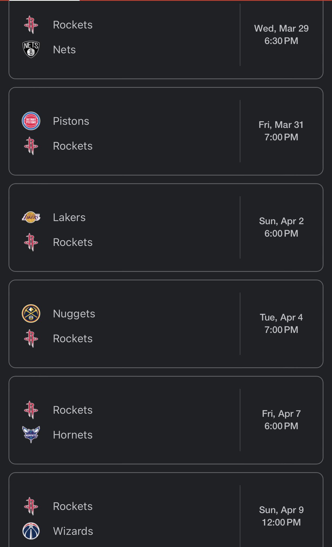Click the Brooklyn Nets logo
The width and height of the screenshot is (332, 547).
[x=31, y=49]
